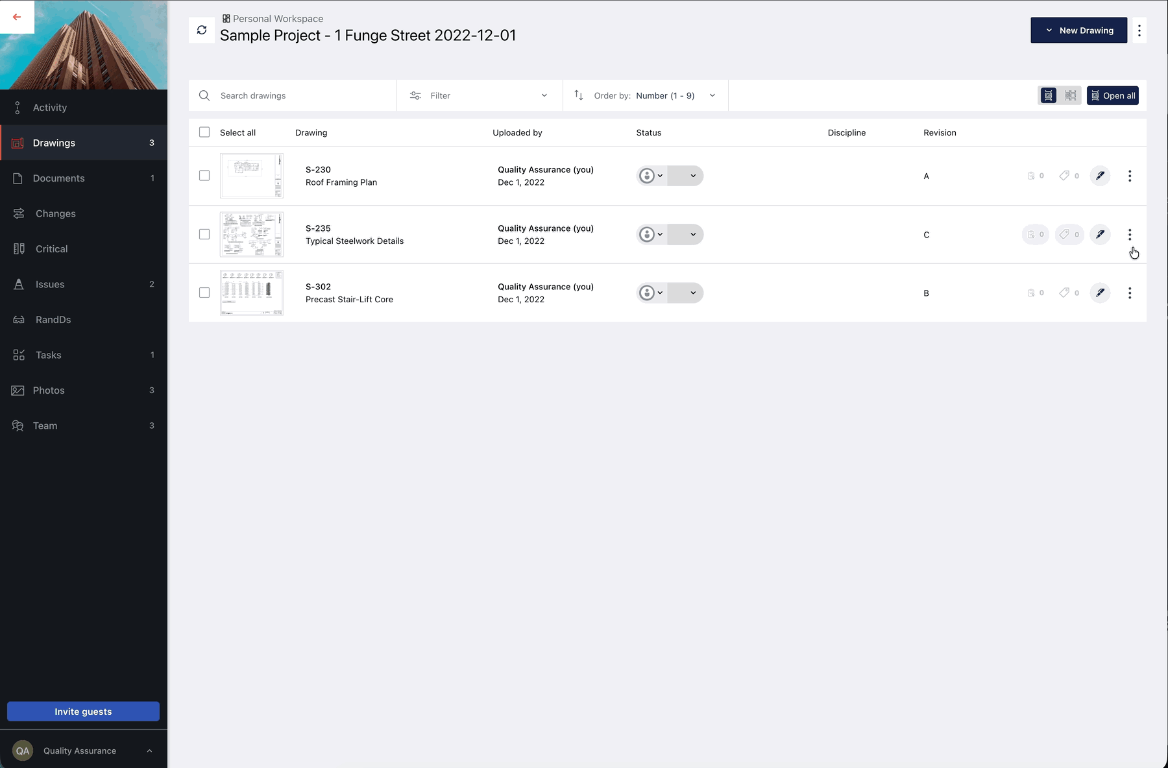1168x768 pixels.
Task: Click the Open all button
Action: tap(1113, 95)
